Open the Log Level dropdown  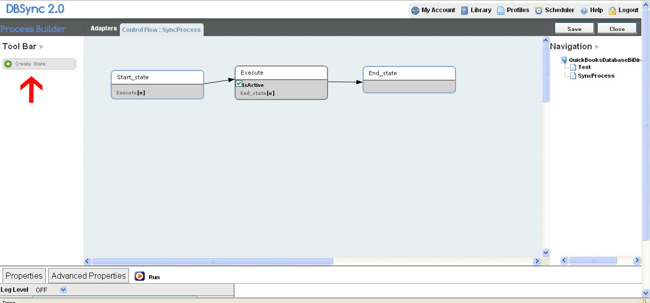pos(63,290)
